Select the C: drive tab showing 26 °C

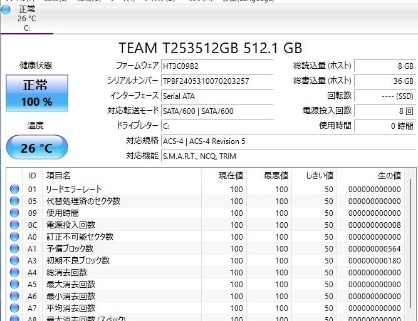point(26,19)
